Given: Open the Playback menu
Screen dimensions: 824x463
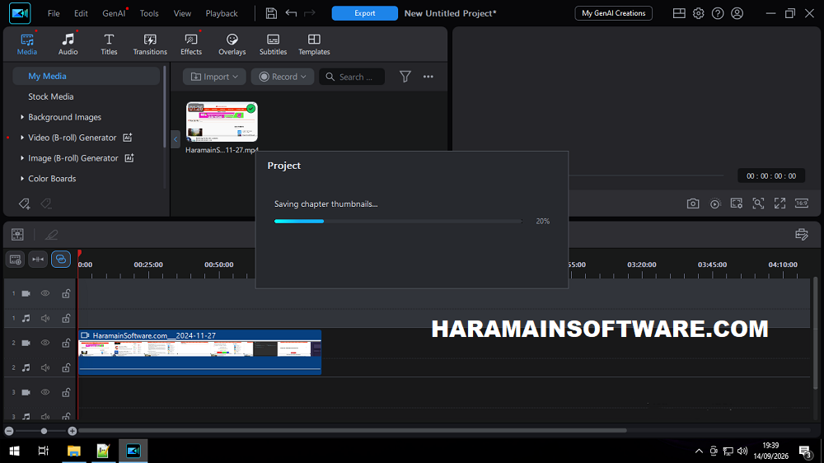Looking at the screenshot, I should pos(221,13).
